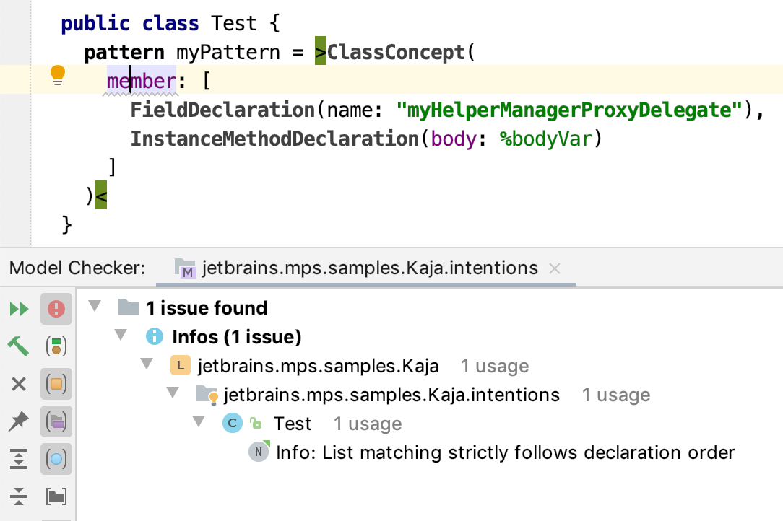Collapse the 'Infos (1 issue)' node

(x=120, y=336)
